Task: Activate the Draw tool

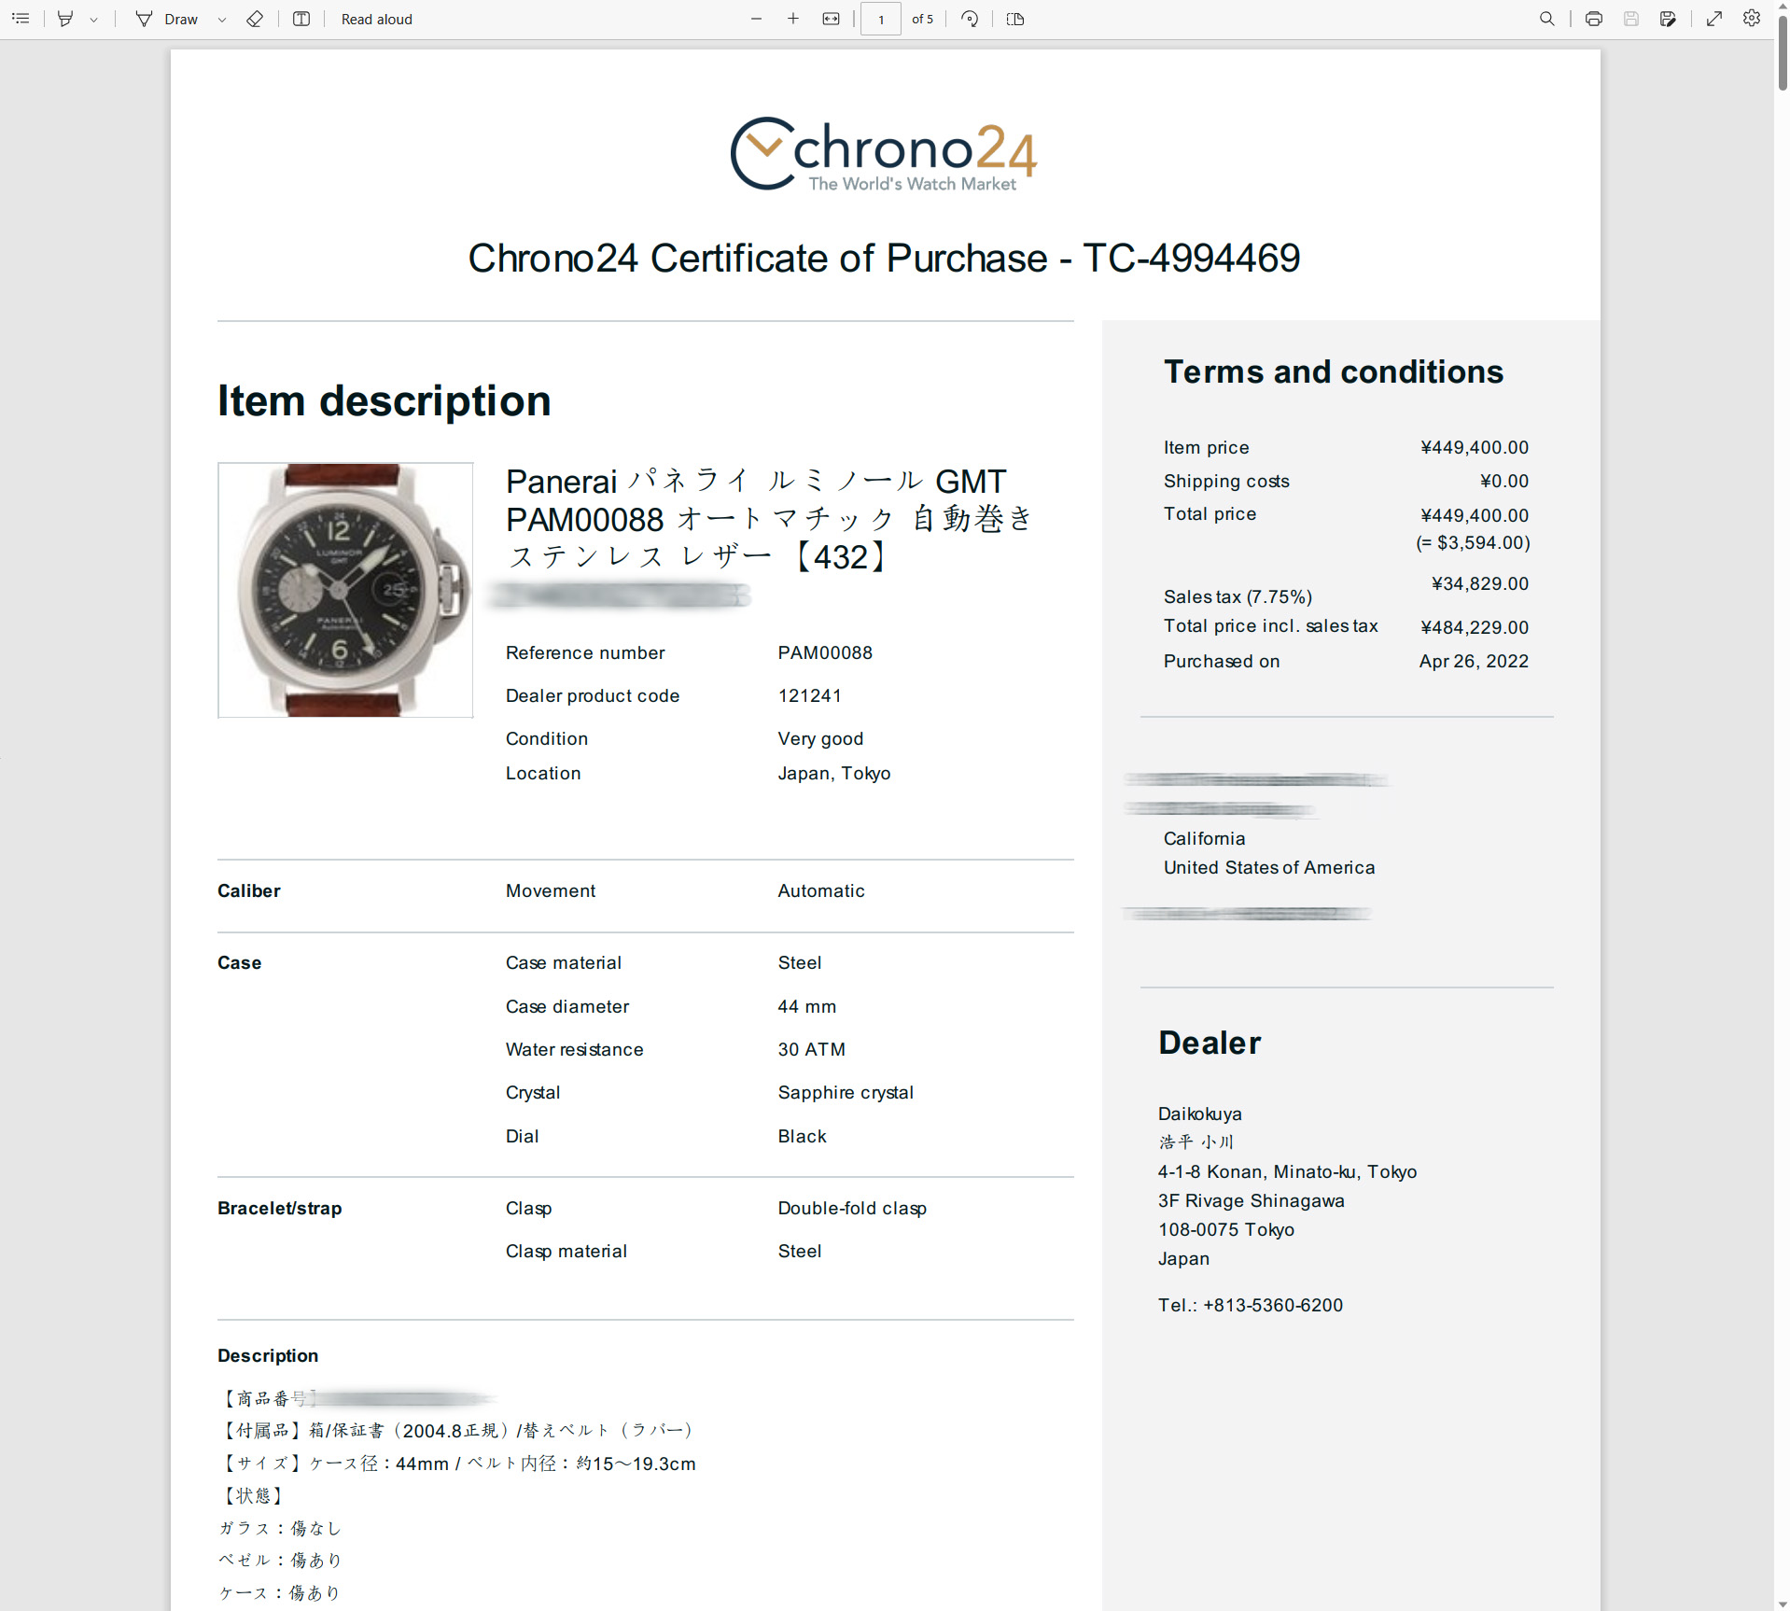Action: point(167,19)
